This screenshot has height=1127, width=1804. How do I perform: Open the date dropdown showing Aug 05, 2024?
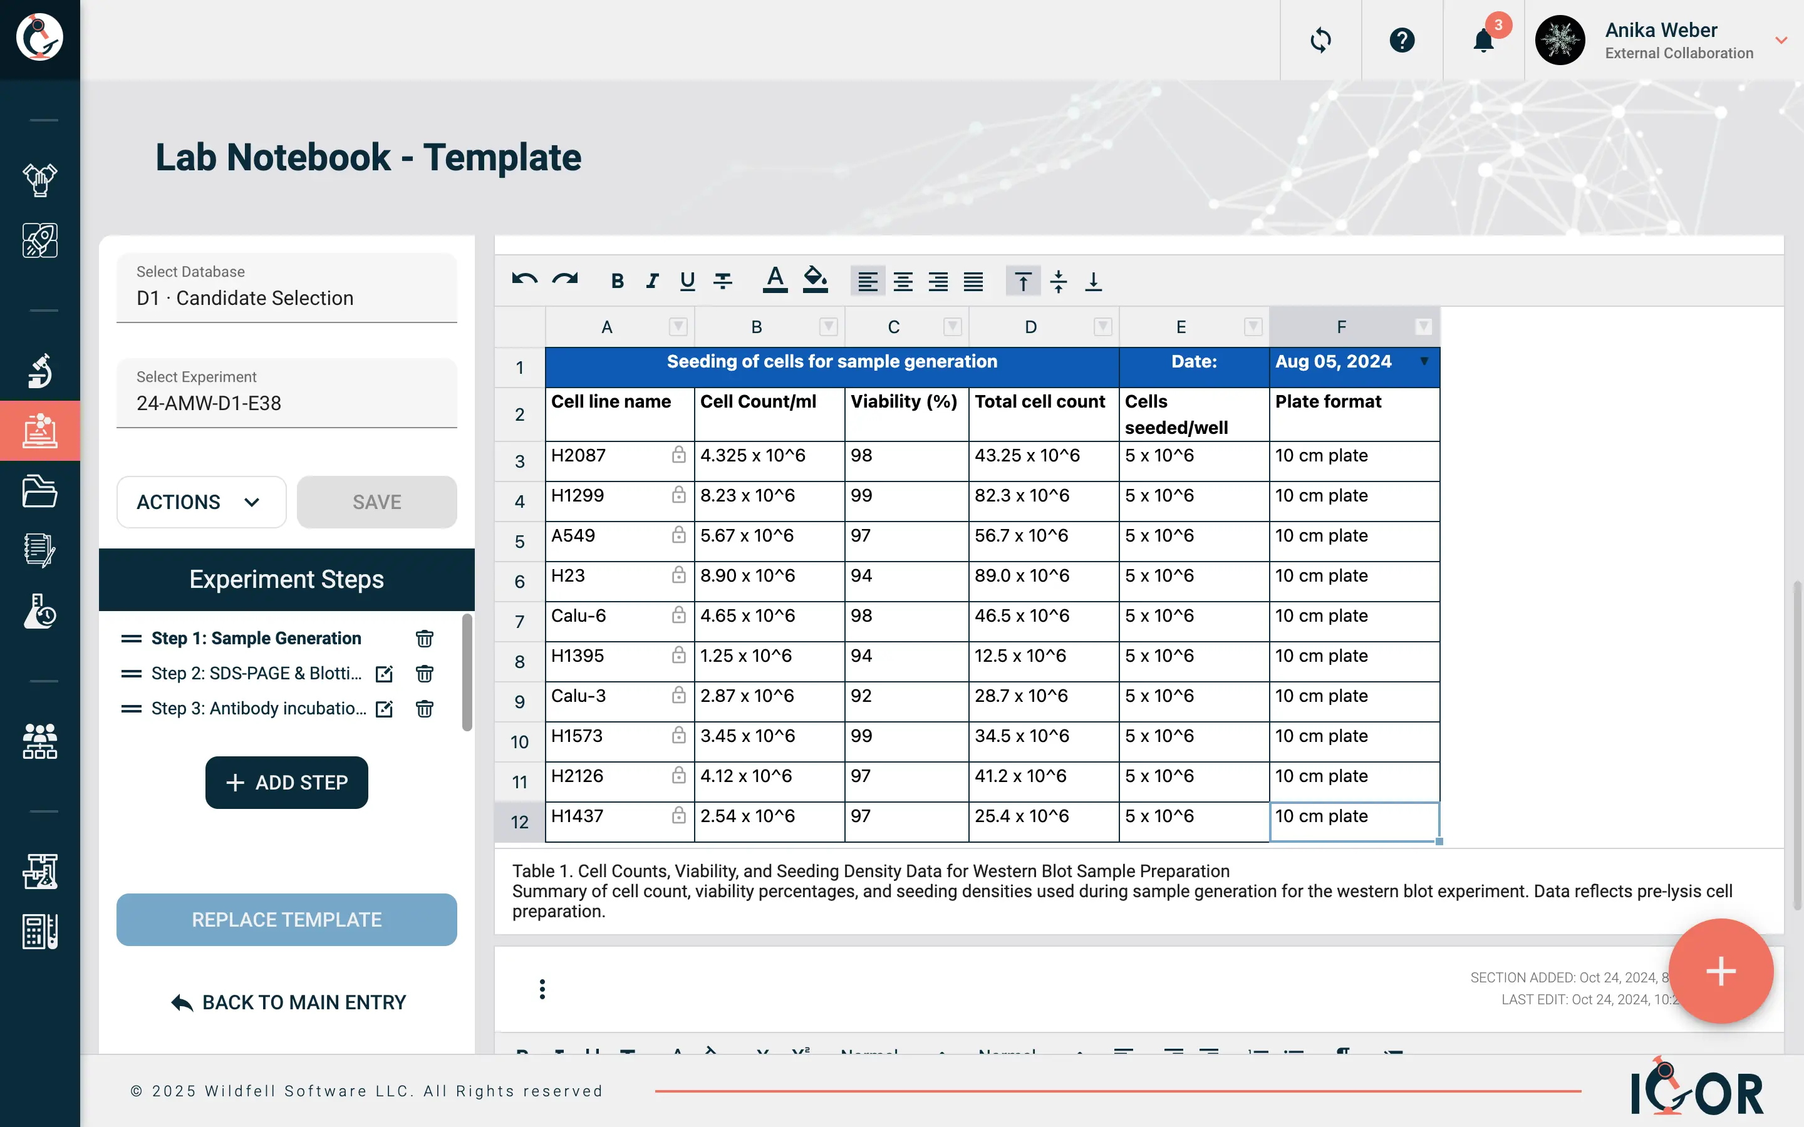click(1423, 363)
